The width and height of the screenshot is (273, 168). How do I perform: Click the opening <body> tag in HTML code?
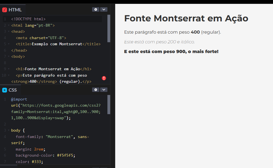[18, 57]
